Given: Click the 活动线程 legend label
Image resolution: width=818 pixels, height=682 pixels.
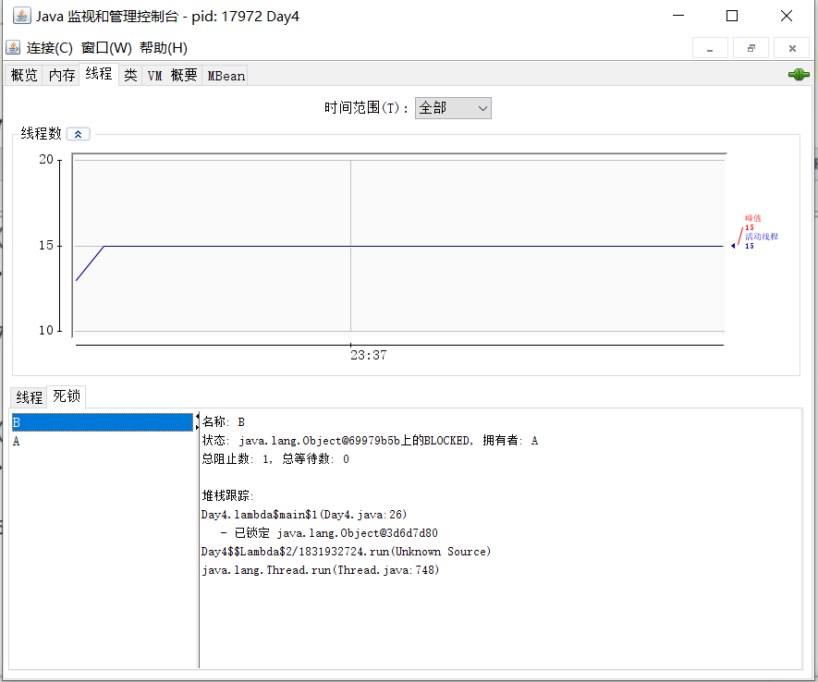Looking at the screenshot, I should click(761, 237).
